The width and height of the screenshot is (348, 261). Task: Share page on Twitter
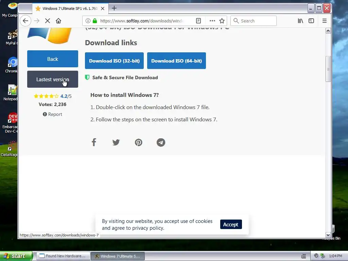(x=116, y=142)
